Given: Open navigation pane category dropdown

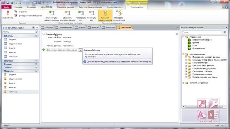Looking at the screenshot, I should [x=33, y=28].
